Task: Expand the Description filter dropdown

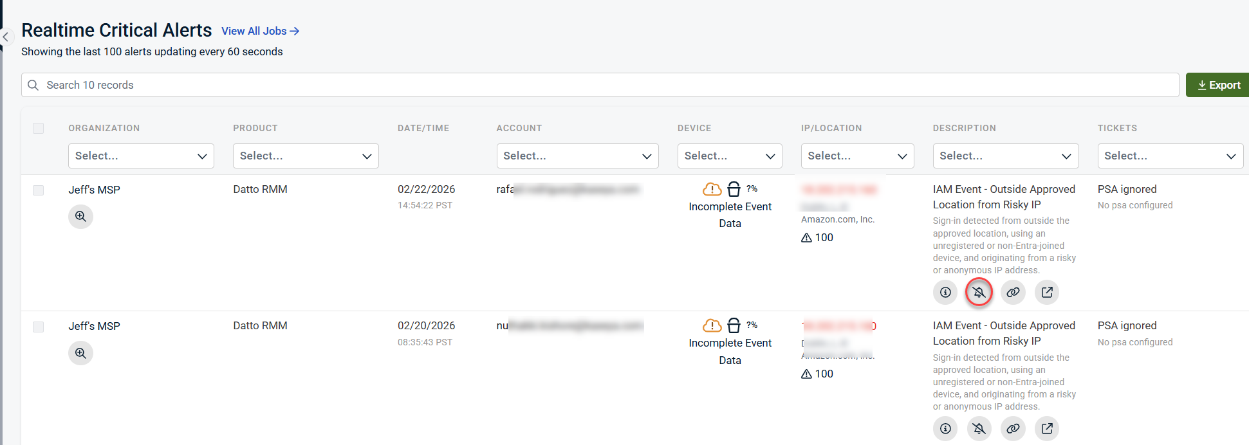Action: [1005, 156]
